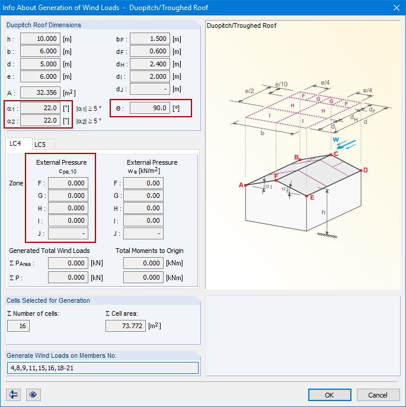The width and height of the screenshot is (406, 407).
Task: Click zone F we pressure field
Action: click(x=143, y=183)
